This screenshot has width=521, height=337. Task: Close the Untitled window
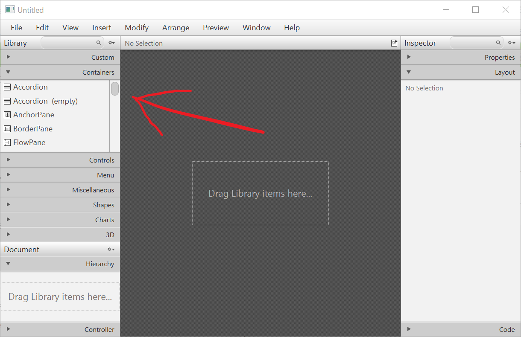pos(506,10)
